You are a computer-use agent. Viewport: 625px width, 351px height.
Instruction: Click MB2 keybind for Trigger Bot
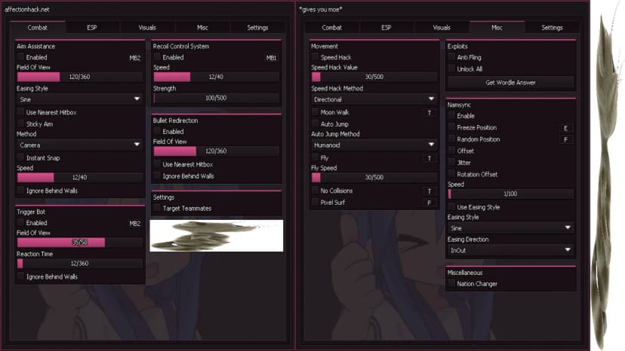(x=134, y=223)
